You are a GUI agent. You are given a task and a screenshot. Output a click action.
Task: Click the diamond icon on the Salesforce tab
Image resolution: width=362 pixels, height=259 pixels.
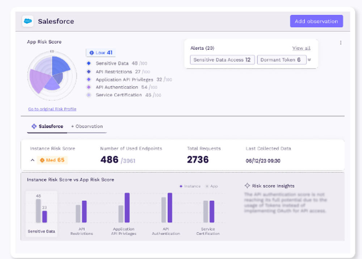click(x=34, y=126)
